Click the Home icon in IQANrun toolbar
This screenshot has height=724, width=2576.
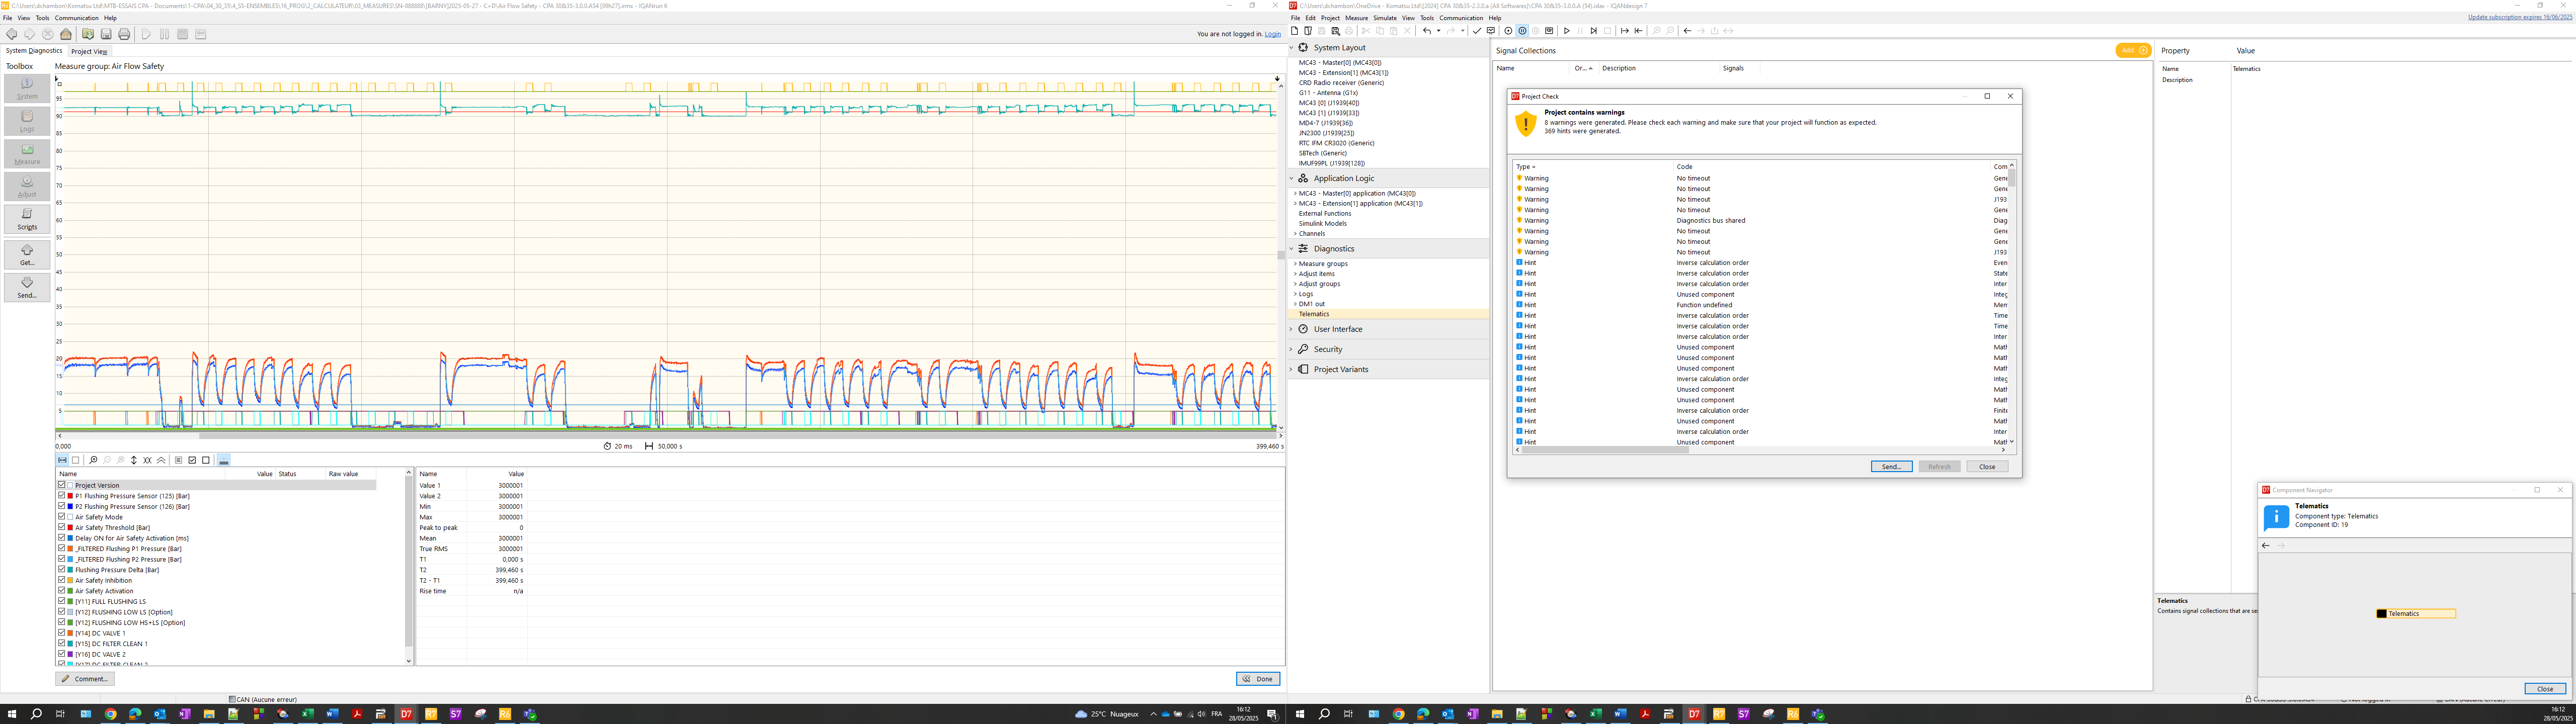point(66,34)
